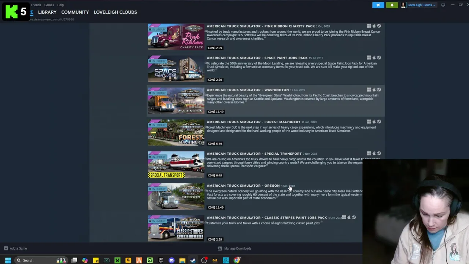Click the Space Paint Jobs Pack title

[x=257, y=58]
